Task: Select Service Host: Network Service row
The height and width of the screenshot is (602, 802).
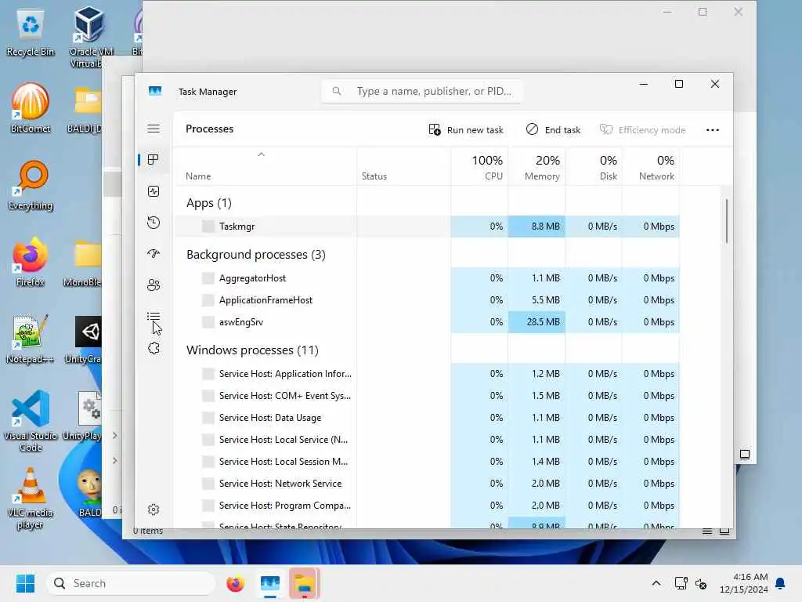Action: (427, 483)
